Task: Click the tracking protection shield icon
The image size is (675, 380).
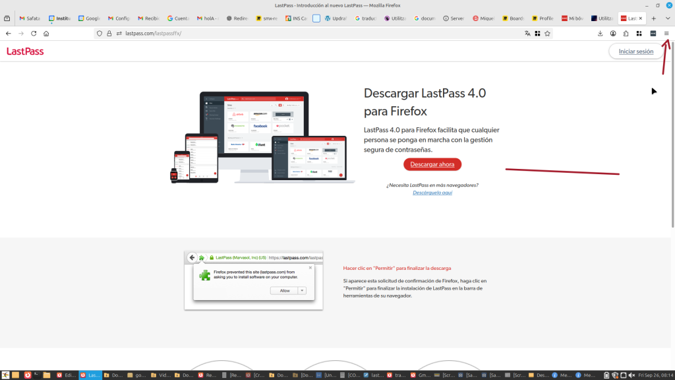Action: click(x=100, y=33)
